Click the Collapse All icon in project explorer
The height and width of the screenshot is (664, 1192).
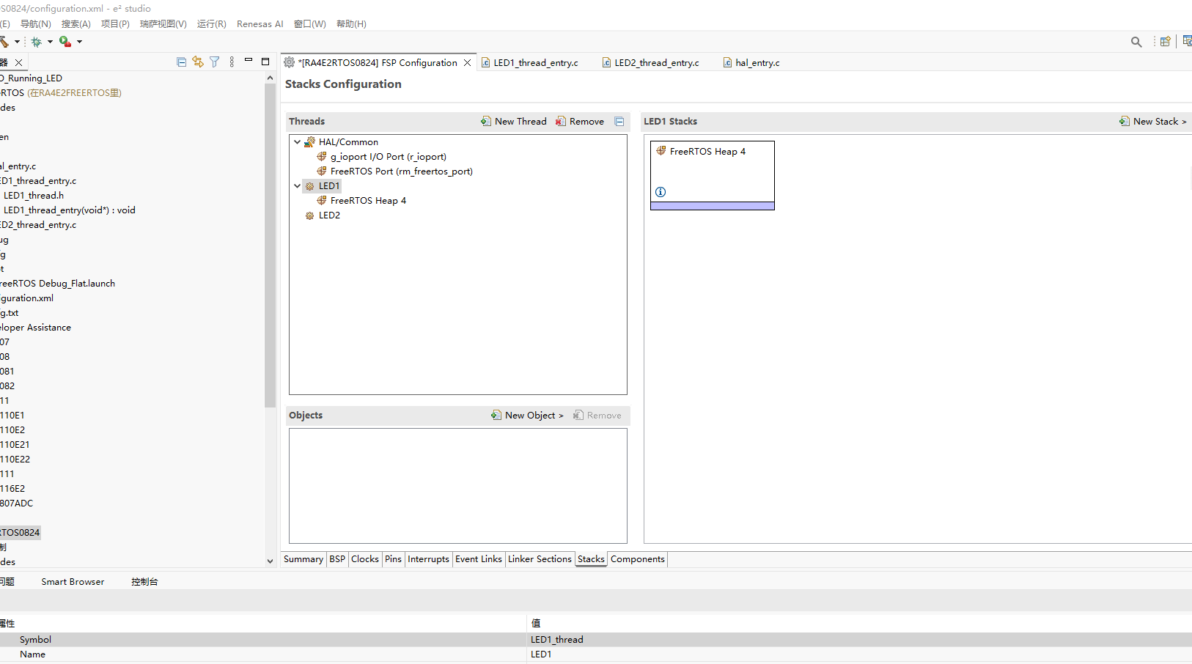click(181, 62)
